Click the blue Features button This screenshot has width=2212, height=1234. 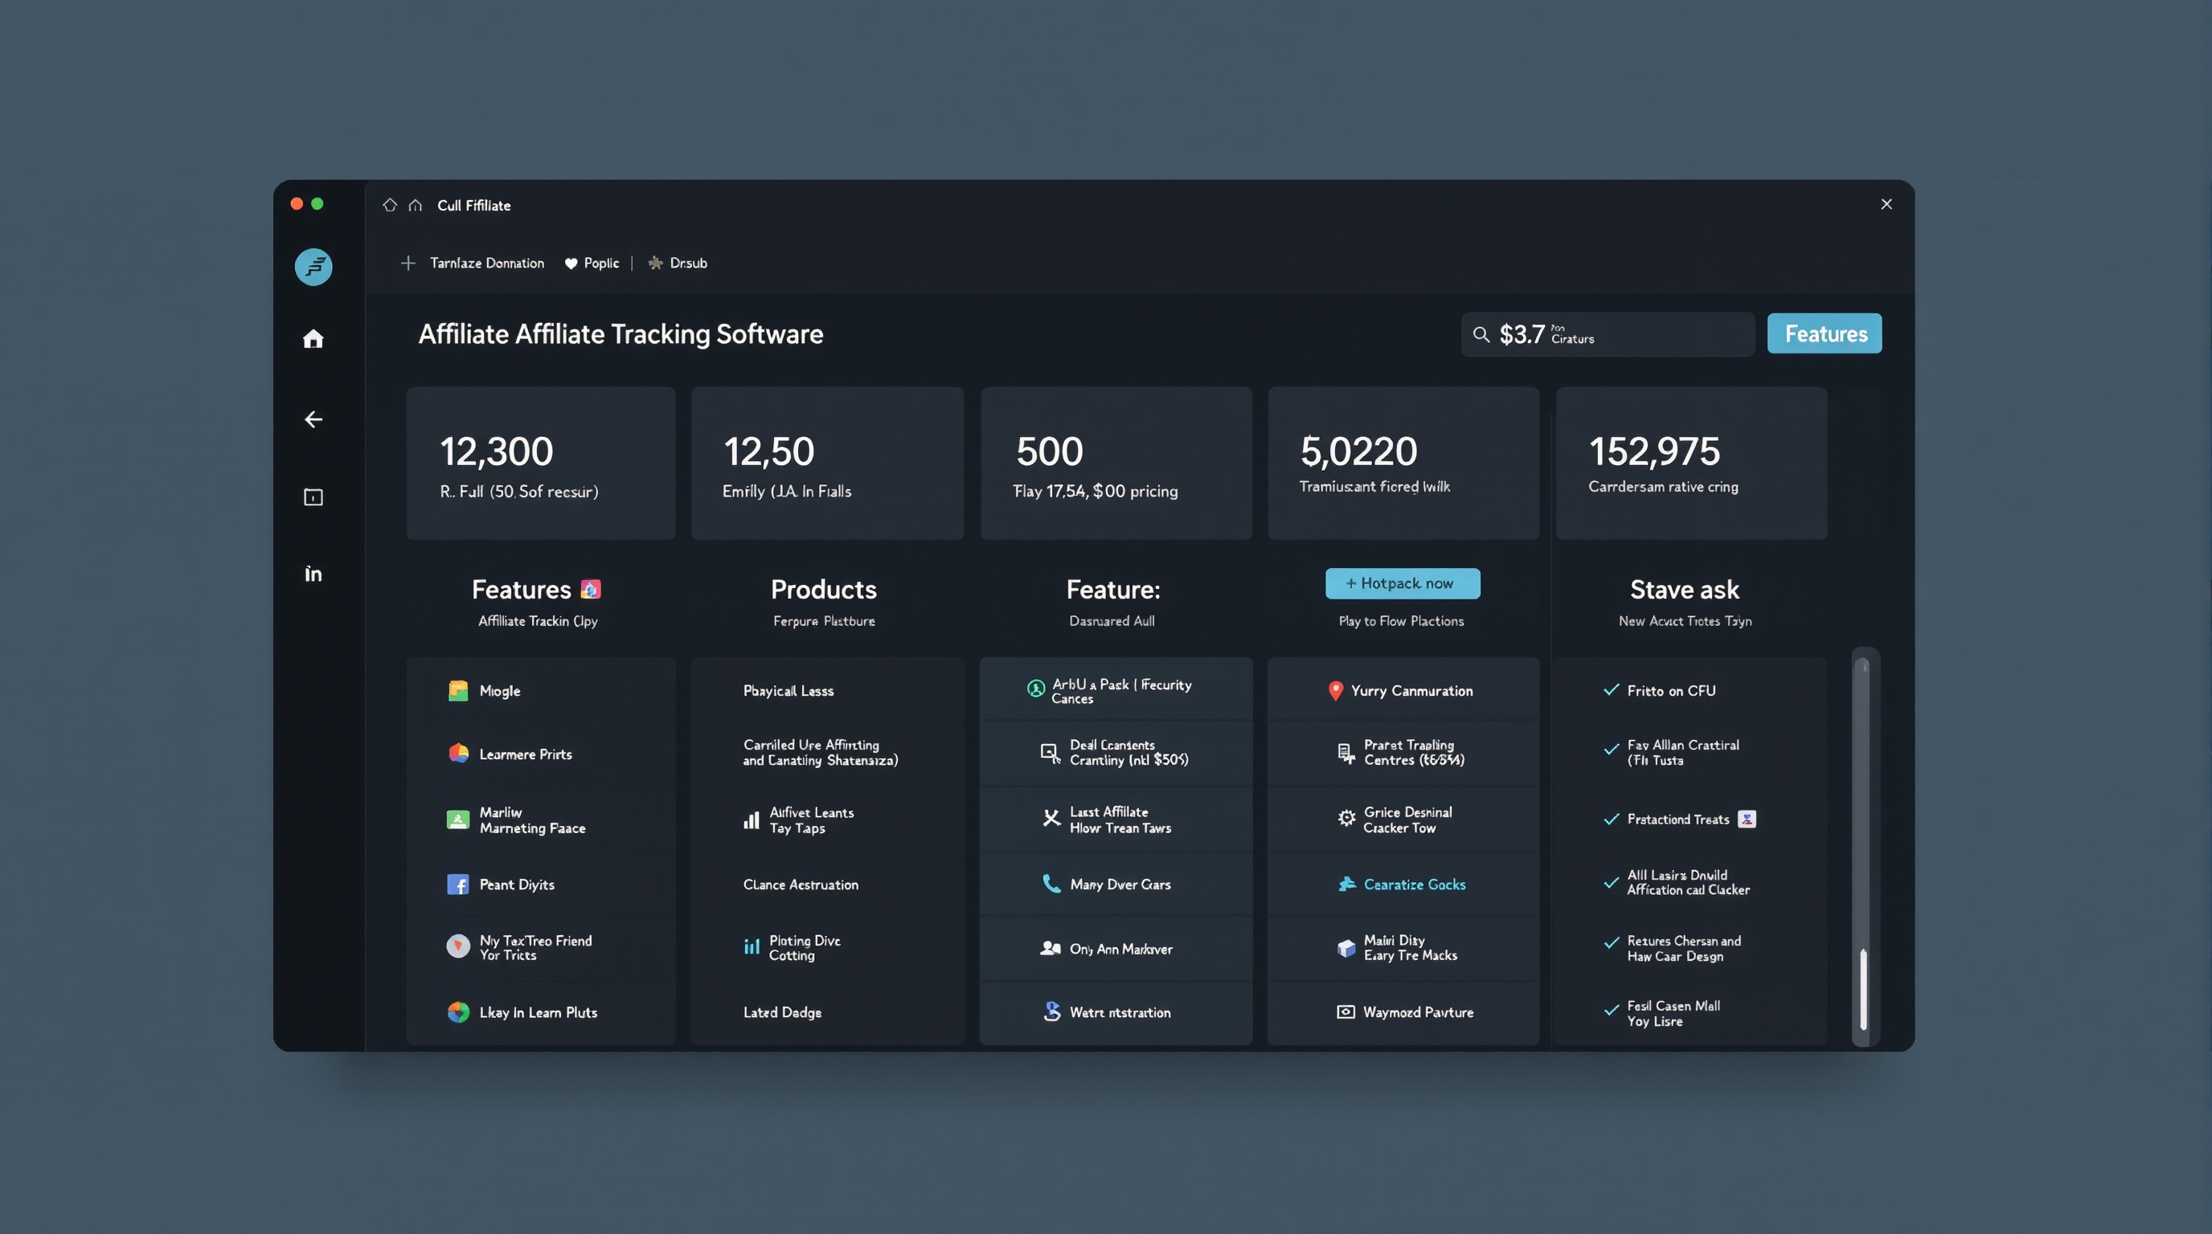coord(1825,333)
